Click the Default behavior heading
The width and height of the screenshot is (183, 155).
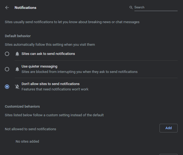18,36
